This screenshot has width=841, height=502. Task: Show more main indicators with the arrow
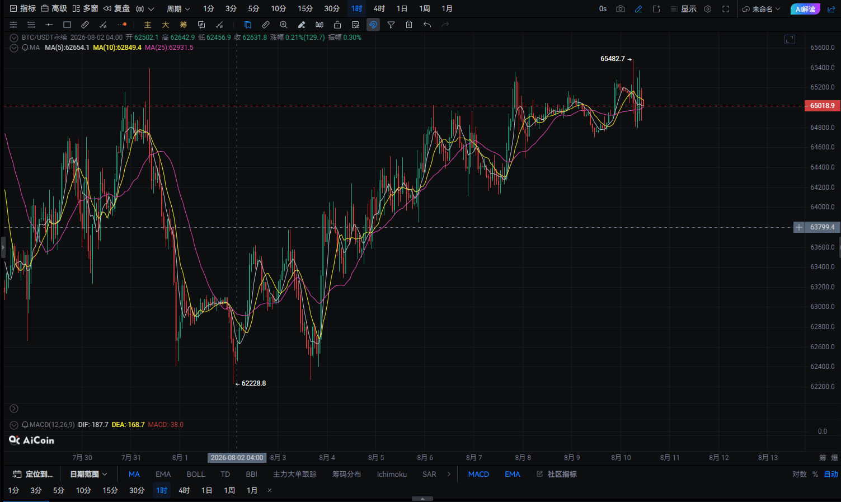coord(449,474)
